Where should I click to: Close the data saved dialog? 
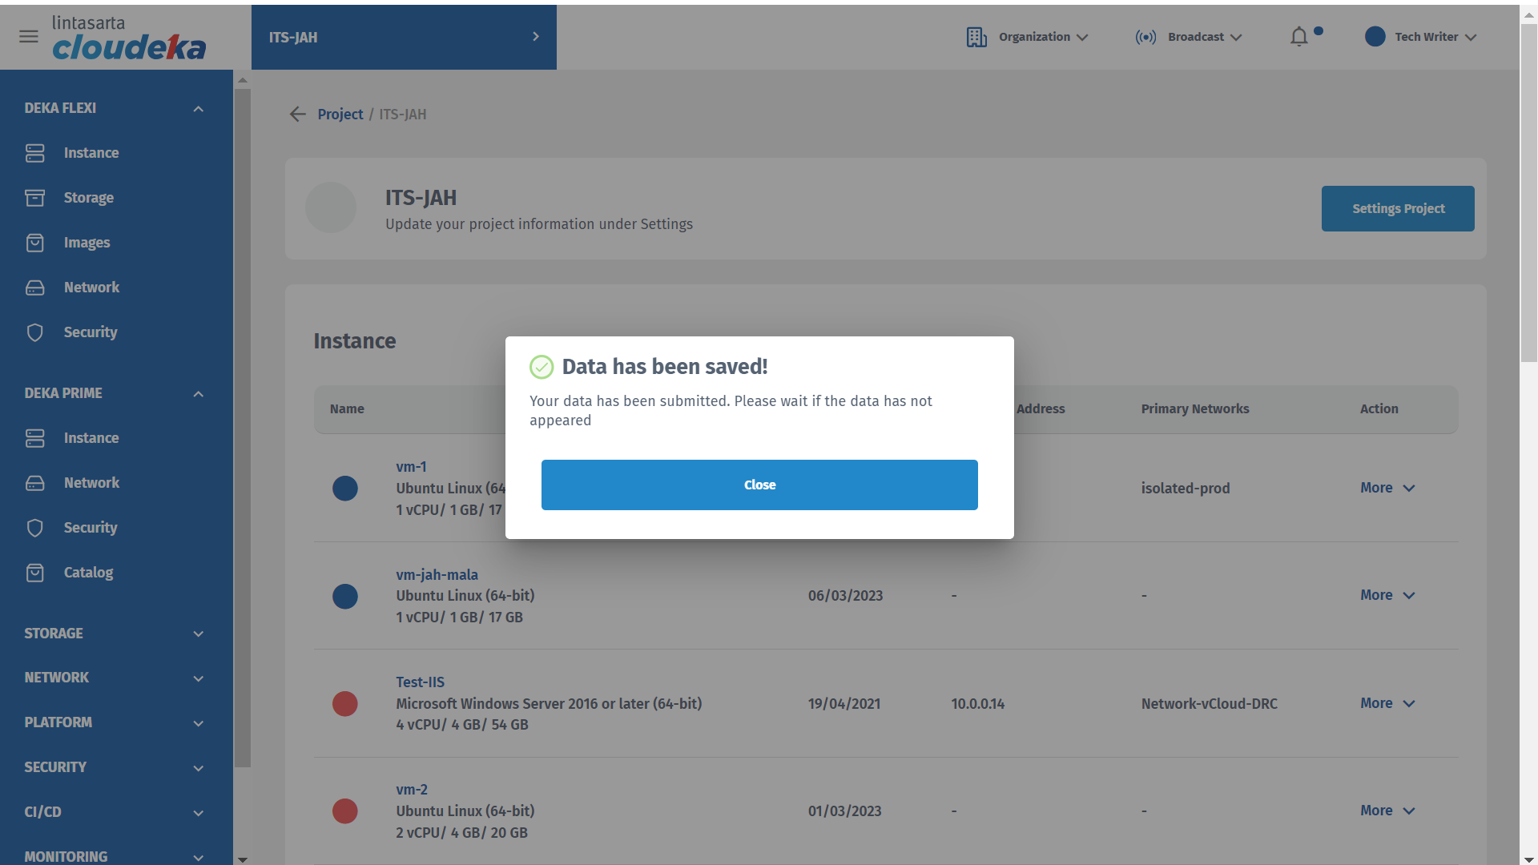pyautogui.click(x=759, y=485)
